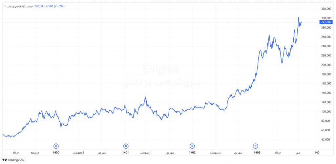Click the 1402 year label on time axis

coord(192,153)
